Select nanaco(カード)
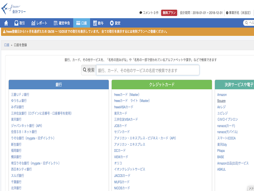Screen dimensions: 254x191 click(x=226, y=126)
